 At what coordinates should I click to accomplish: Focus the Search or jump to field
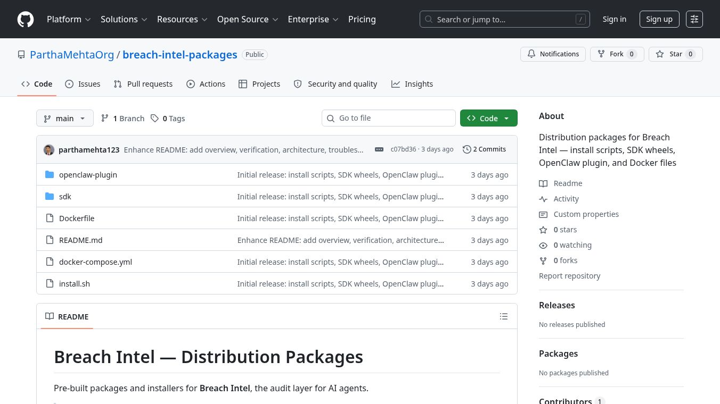pos(505,19)
